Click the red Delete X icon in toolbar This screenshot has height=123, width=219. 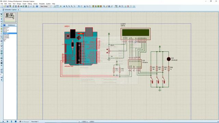point(128,6)
